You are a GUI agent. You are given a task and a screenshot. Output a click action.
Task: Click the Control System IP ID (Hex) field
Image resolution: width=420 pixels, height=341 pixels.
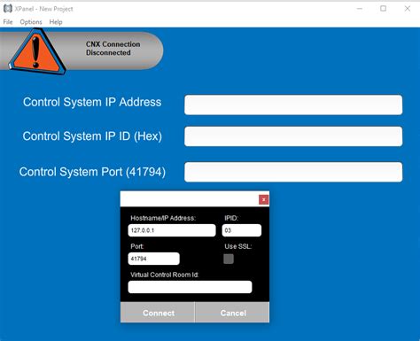pos(293,136)
